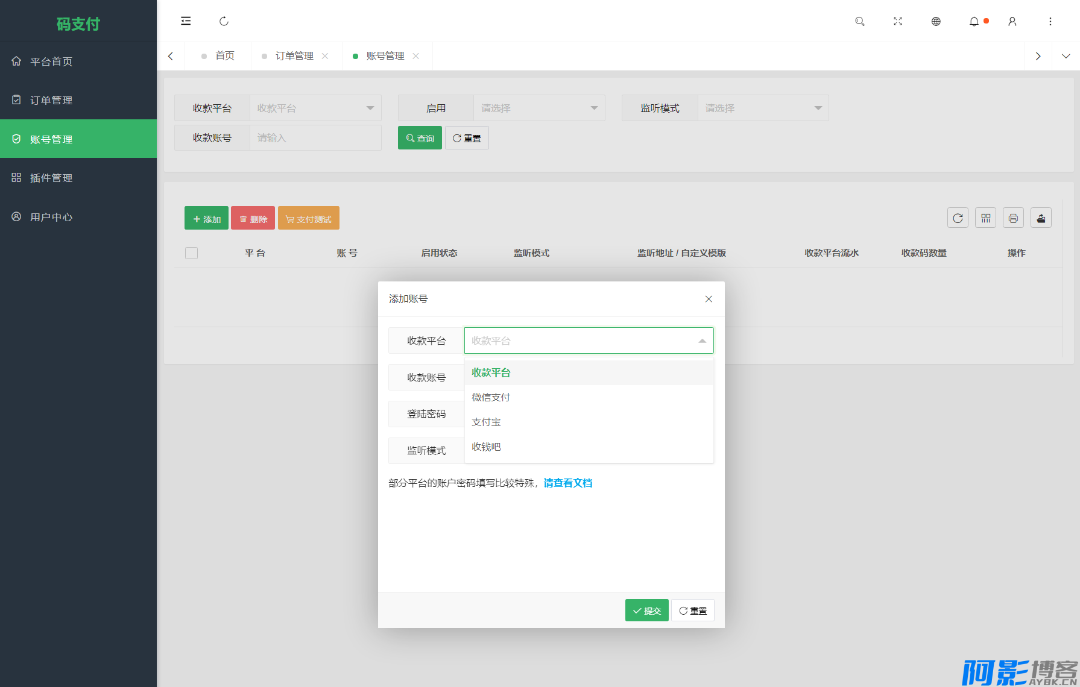The width and height of the screenshot is (1080, 687).
Task: Click the orange 支付测试 button
Action: pos(309,218)
